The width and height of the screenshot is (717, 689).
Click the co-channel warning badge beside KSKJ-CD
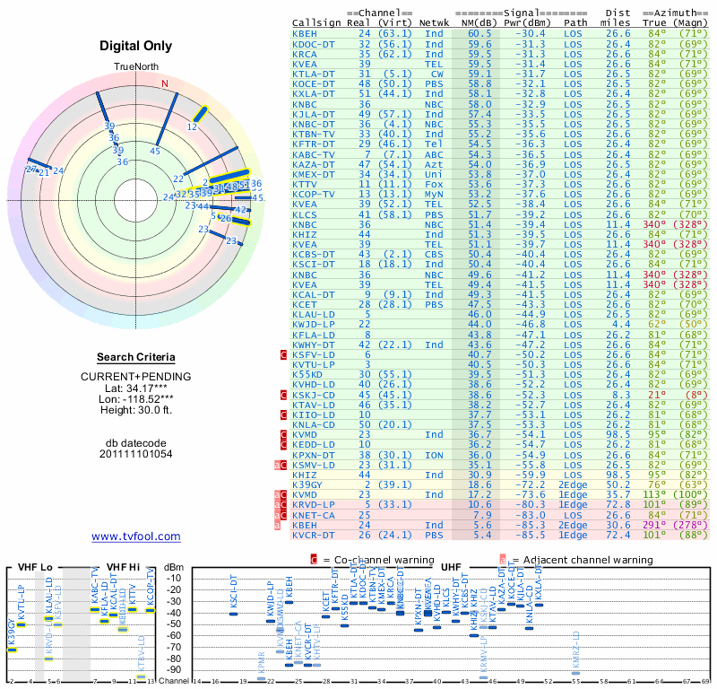pyautogui.click(x=283, y=395)
